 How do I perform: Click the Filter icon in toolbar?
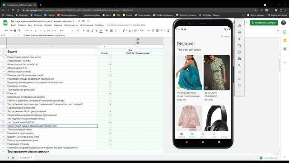162,30
